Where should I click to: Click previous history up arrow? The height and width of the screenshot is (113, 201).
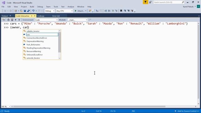pyautogui.click(x=15, y=20)
